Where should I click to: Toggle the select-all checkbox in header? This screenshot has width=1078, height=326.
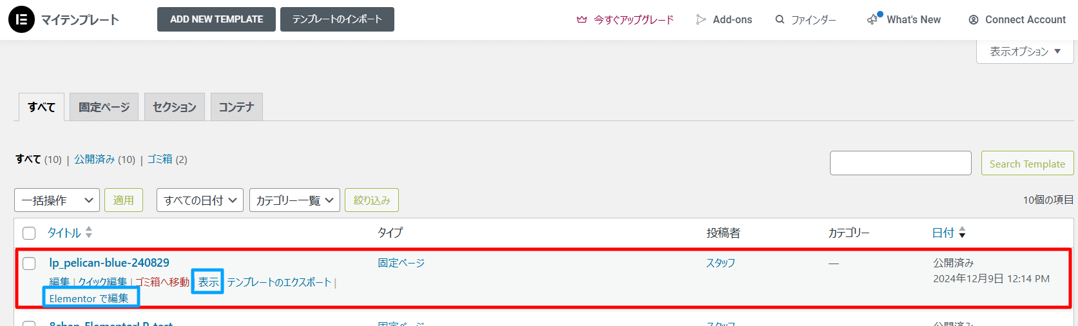click(x=29, y=233)
